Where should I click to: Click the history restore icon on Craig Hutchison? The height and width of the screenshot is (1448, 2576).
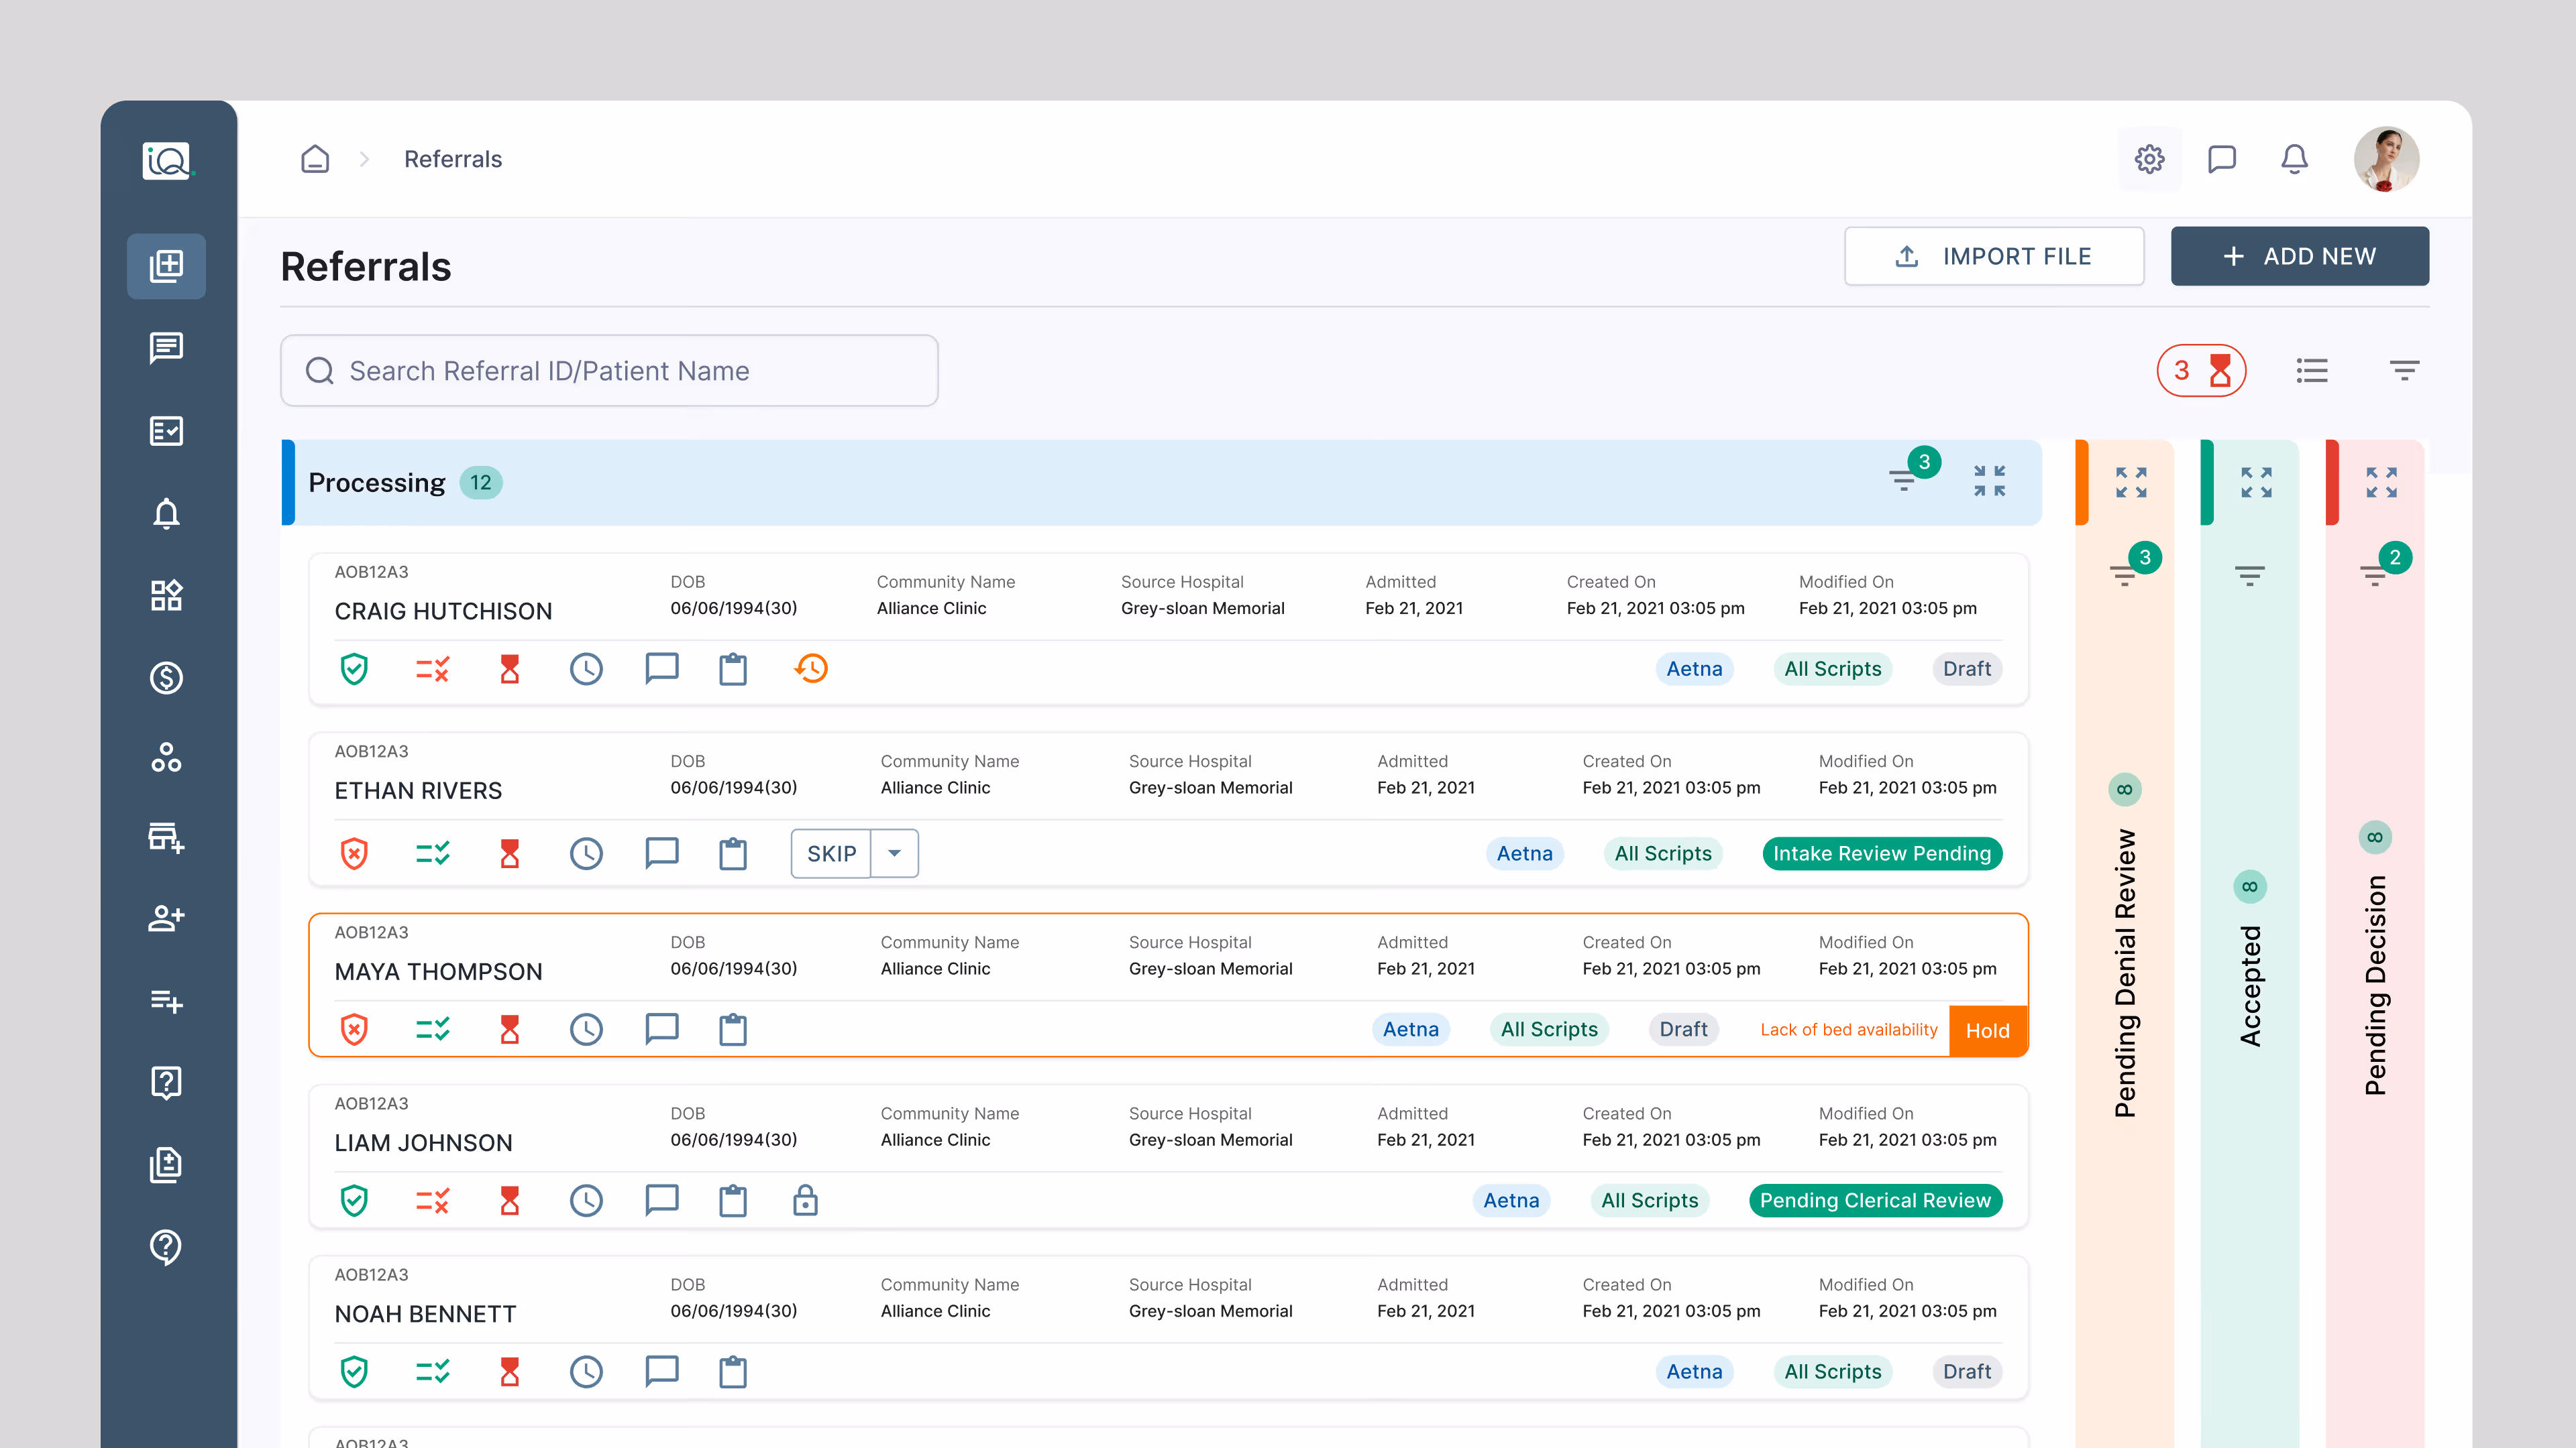(811, 668)
